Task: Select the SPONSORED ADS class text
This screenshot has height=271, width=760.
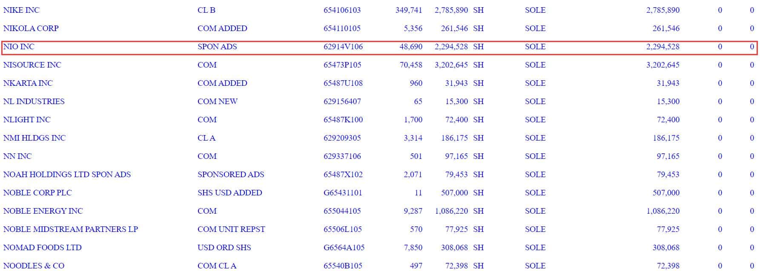Action: 230,175
